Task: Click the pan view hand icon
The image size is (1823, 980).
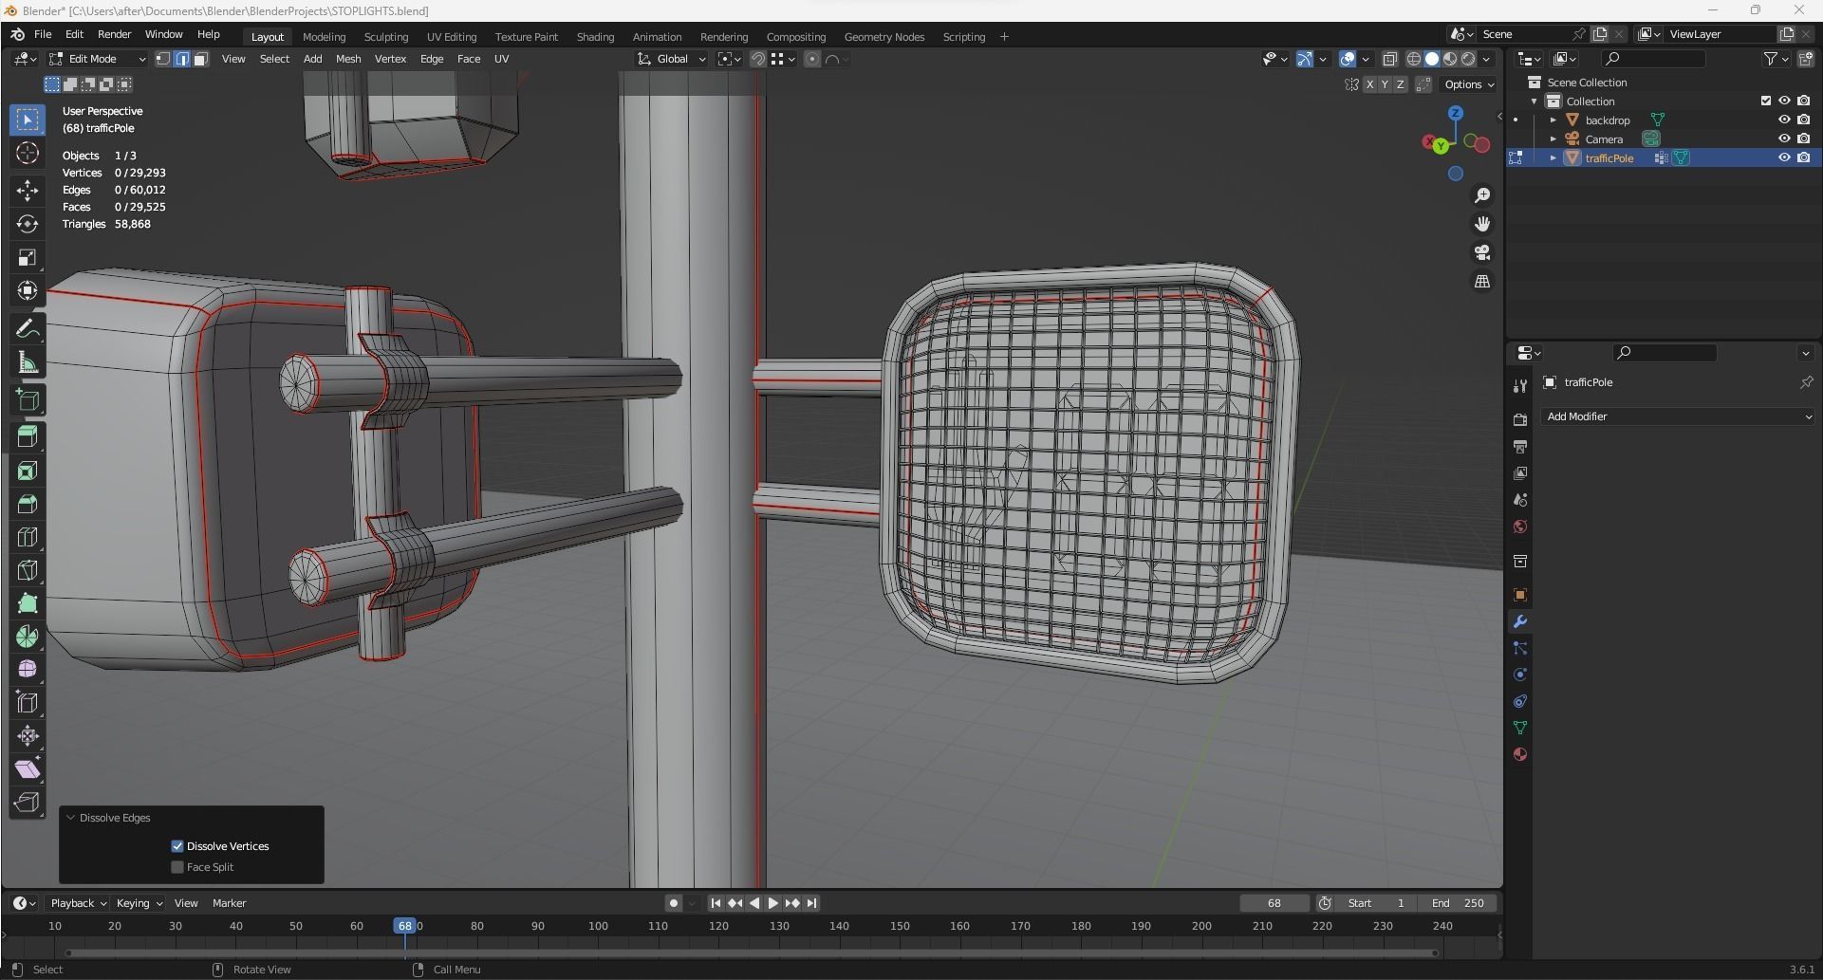Action: click(1481, 224)
